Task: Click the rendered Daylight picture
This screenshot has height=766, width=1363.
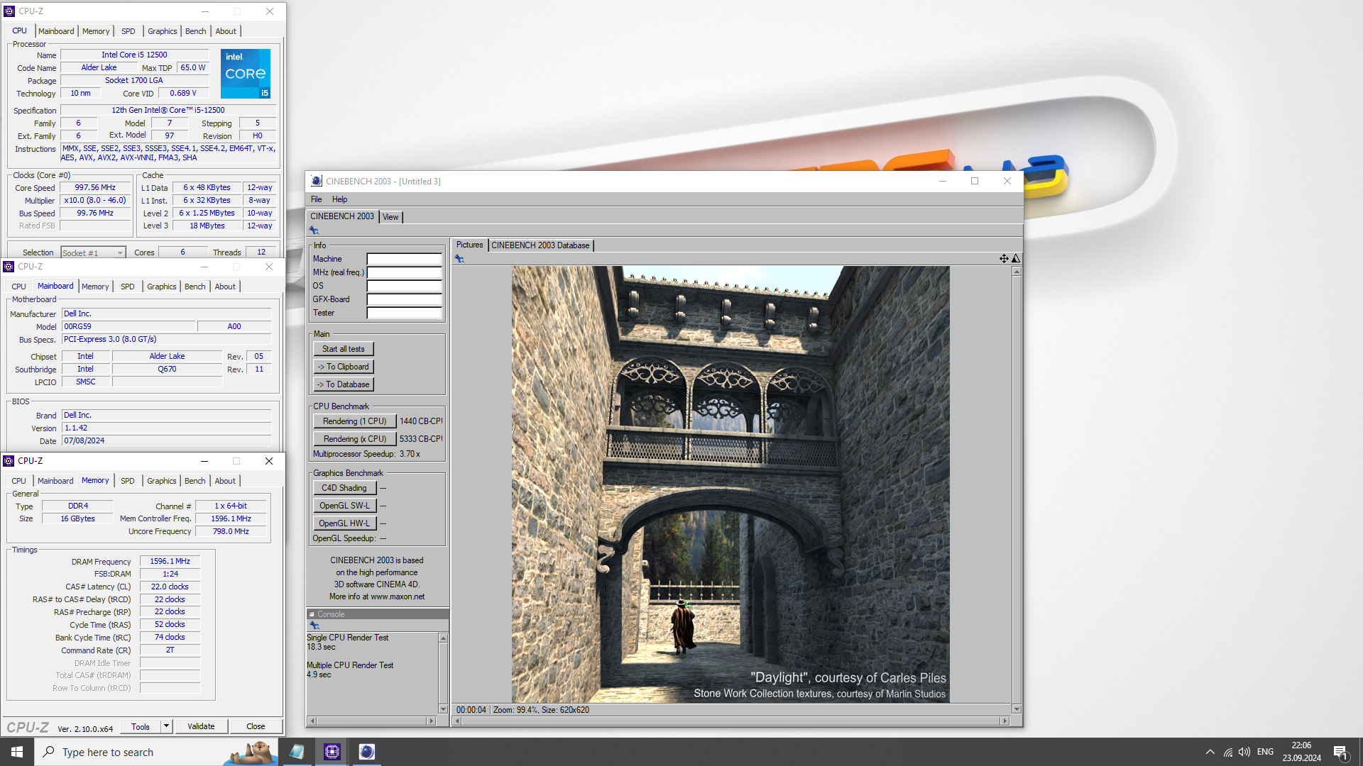Action: (730, 484)
